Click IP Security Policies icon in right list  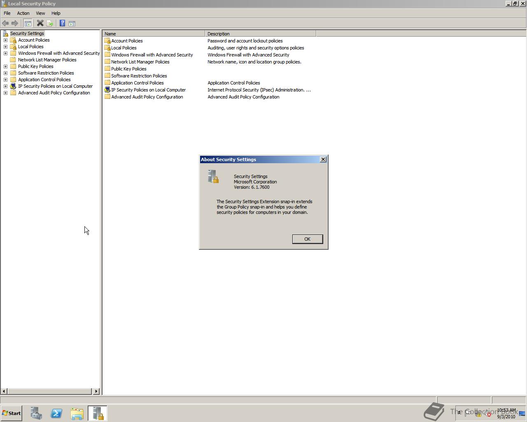107,90
